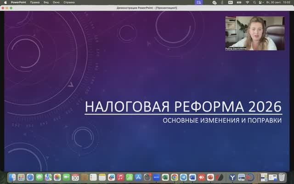Open Calendar from the Dock

tap(75, 177)
